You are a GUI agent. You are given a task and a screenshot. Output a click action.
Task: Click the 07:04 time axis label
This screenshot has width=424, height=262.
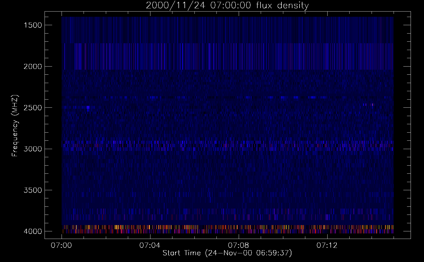[x=150, y=245]
